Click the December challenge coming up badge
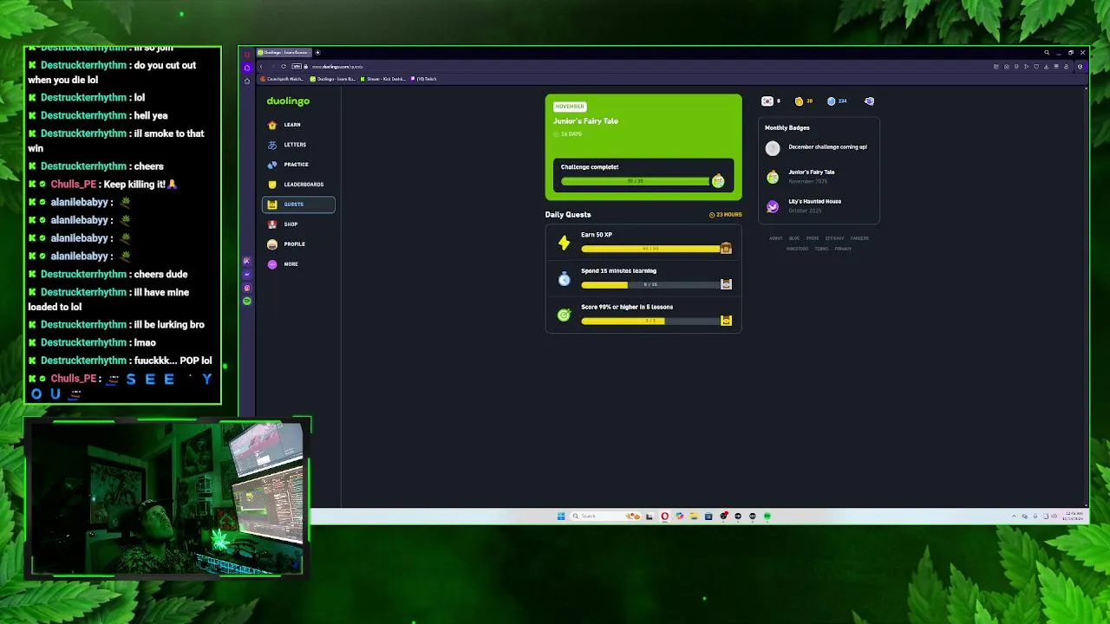 pyautogui.click(x=773, y=148)
